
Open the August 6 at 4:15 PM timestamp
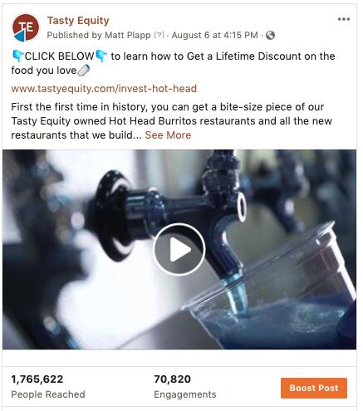pyautogui.click(x=214, y=36)
